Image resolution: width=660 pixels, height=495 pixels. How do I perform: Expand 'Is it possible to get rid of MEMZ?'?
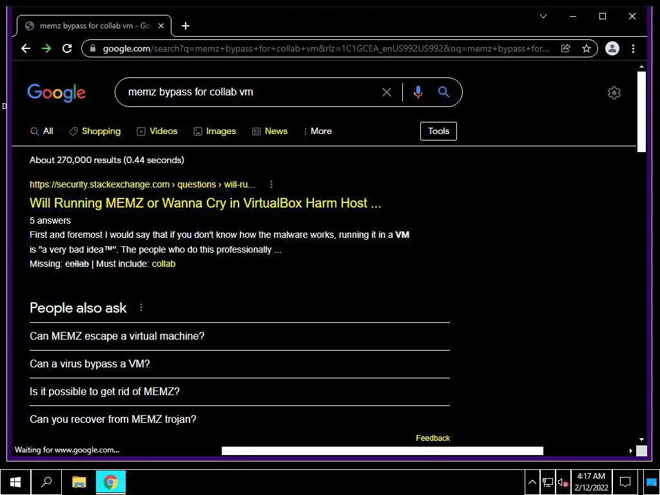point(240,391)
